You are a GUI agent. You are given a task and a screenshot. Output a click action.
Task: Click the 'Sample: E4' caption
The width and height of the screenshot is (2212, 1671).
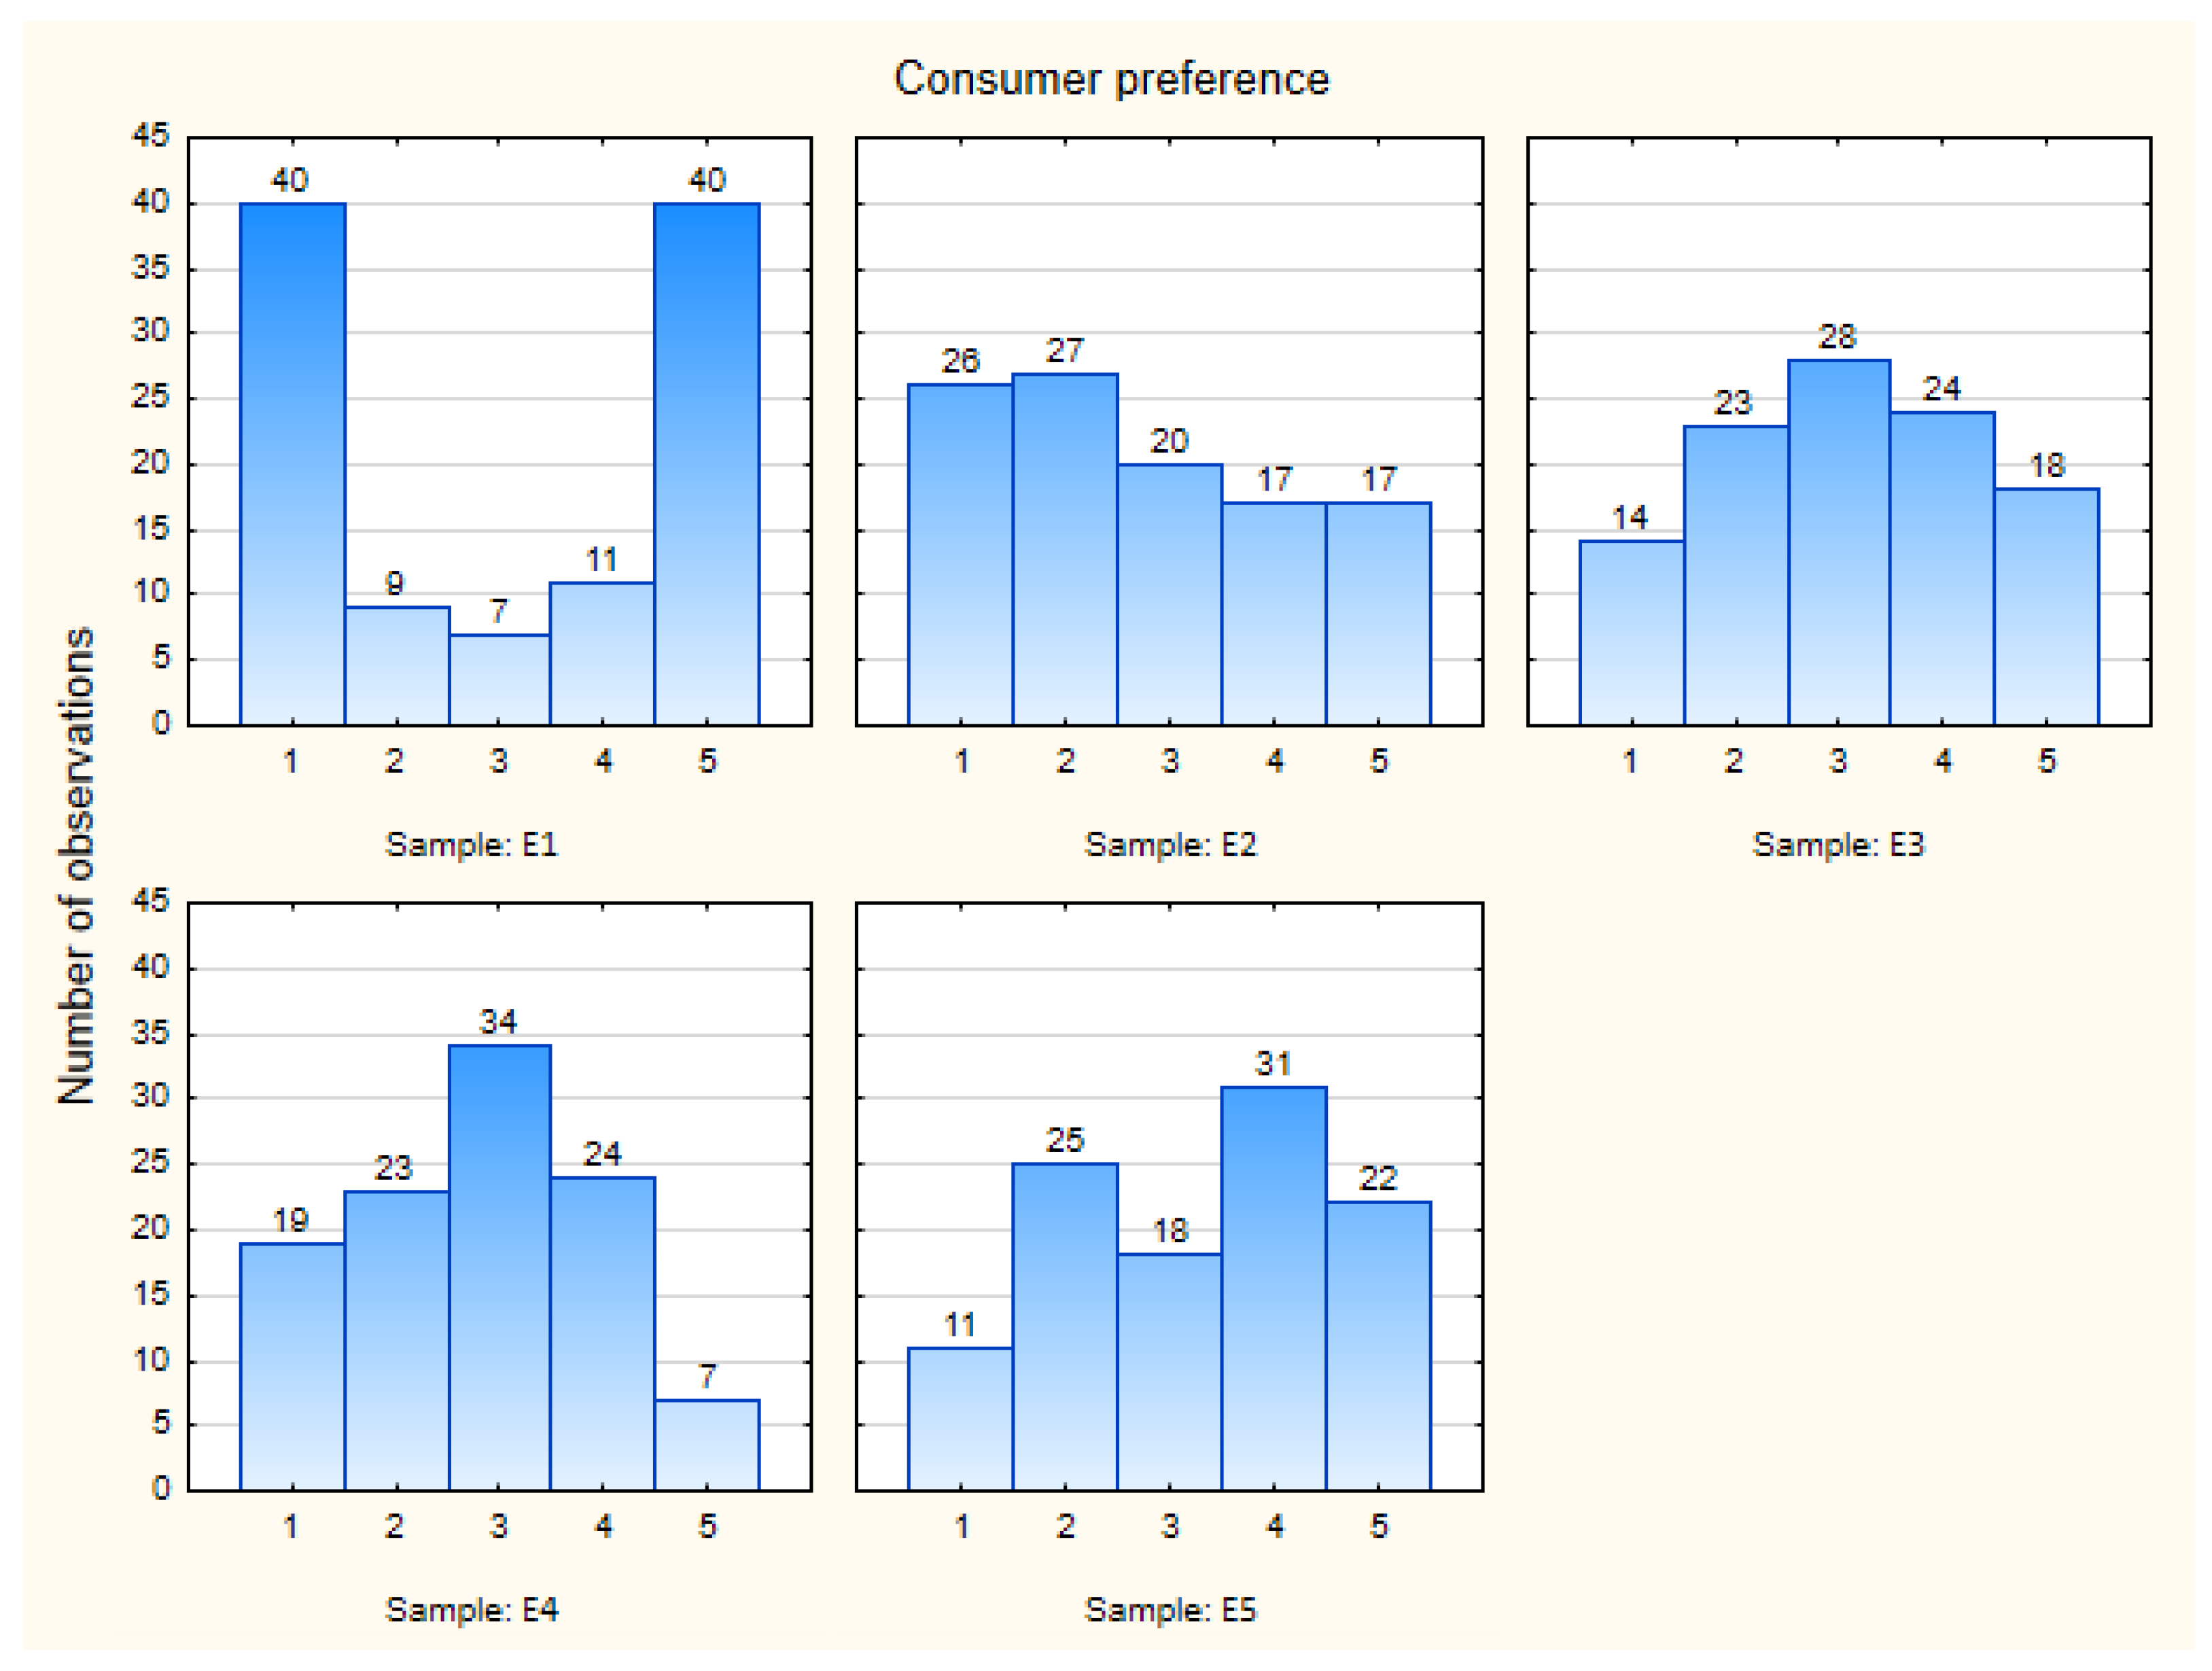click(x=471, y=1610)
